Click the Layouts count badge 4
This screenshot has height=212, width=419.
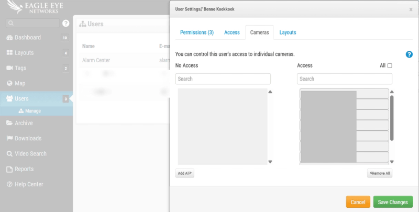pyautogui.click(x=66, y=53)
